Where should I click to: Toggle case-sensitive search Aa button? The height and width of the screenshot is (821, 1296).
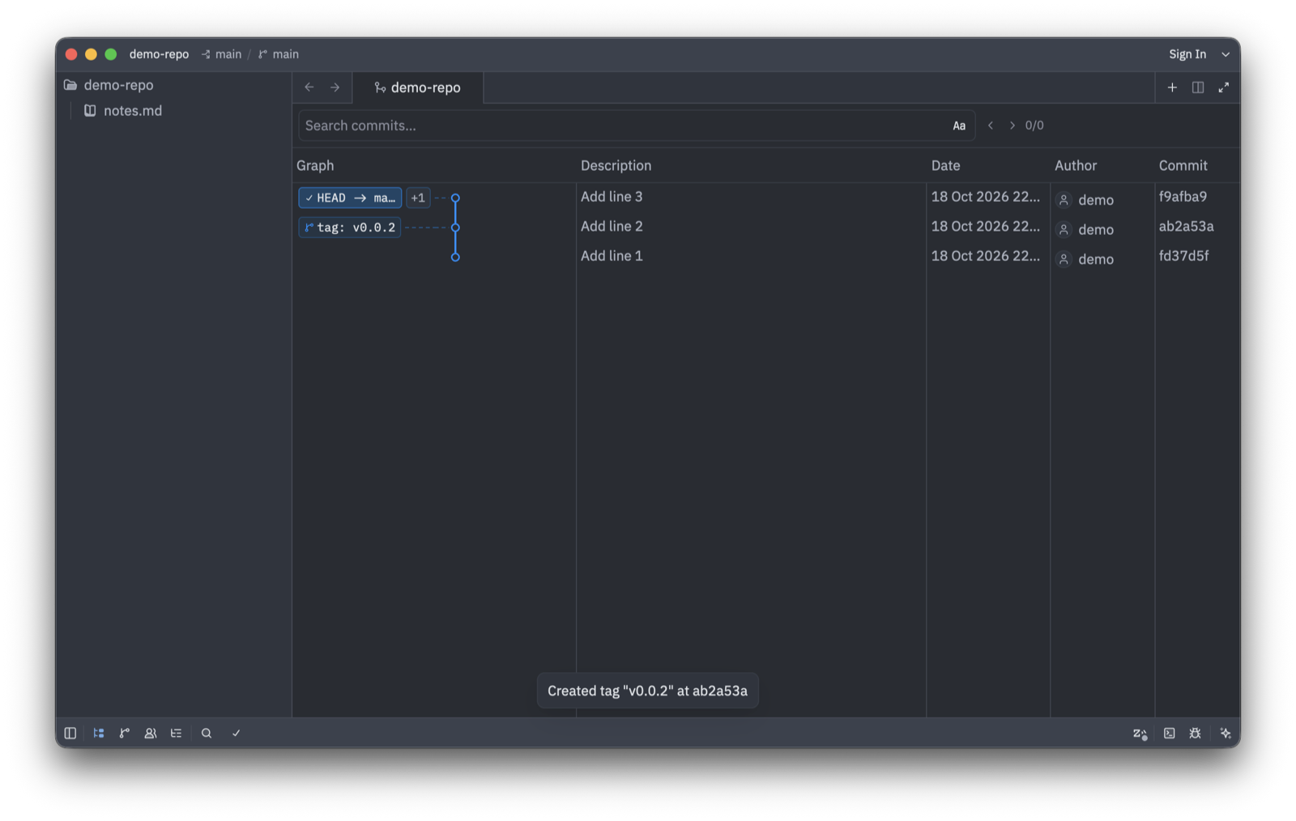959,125
